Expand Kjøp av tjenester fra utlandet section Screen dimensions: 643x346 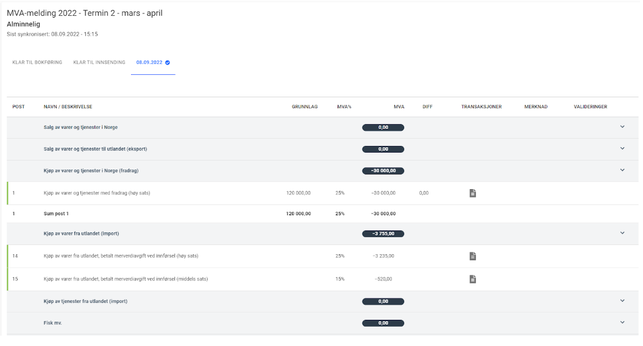(x=622, y=301)
